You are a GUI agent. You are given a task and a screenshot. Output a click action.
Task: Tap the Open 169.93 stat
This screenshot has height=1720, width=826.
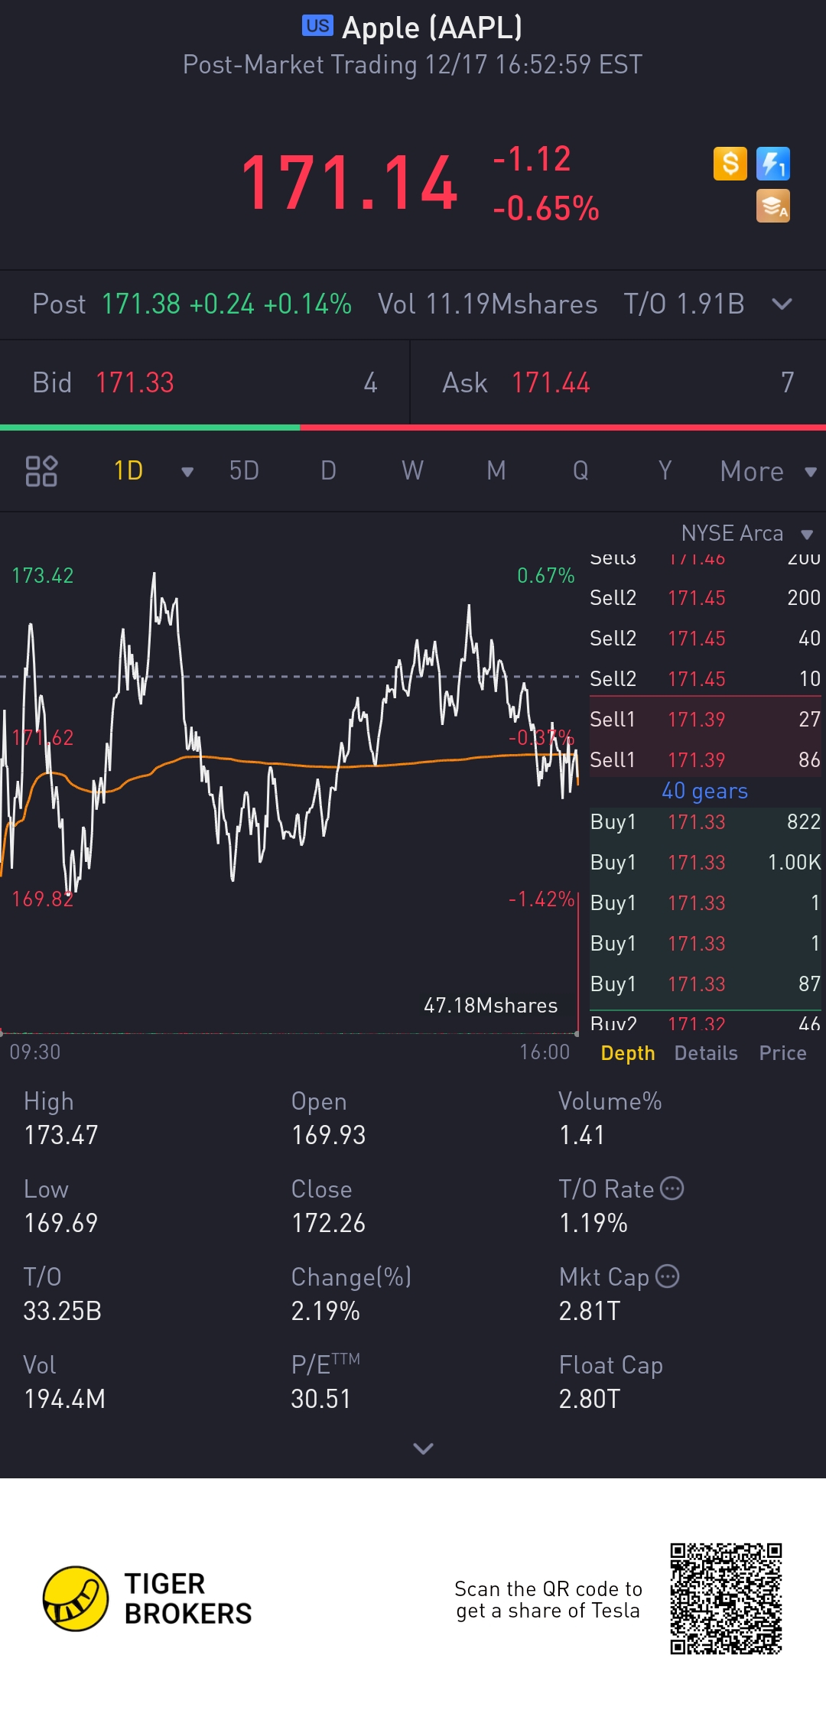tap(328, 1118)
